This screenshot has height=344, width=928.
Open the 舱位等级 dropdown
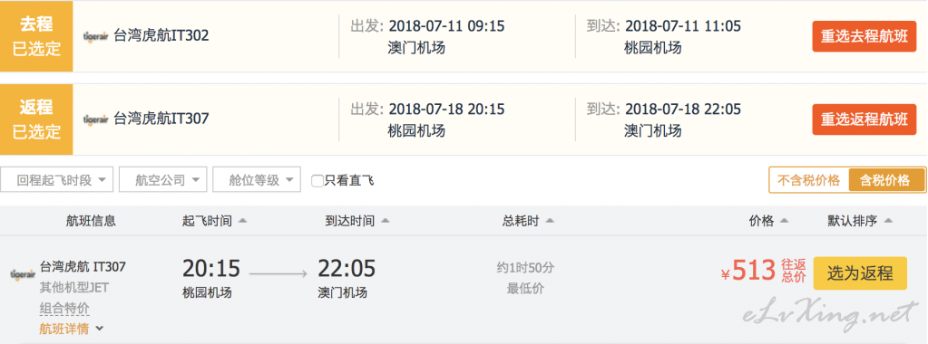coord(256,179)
